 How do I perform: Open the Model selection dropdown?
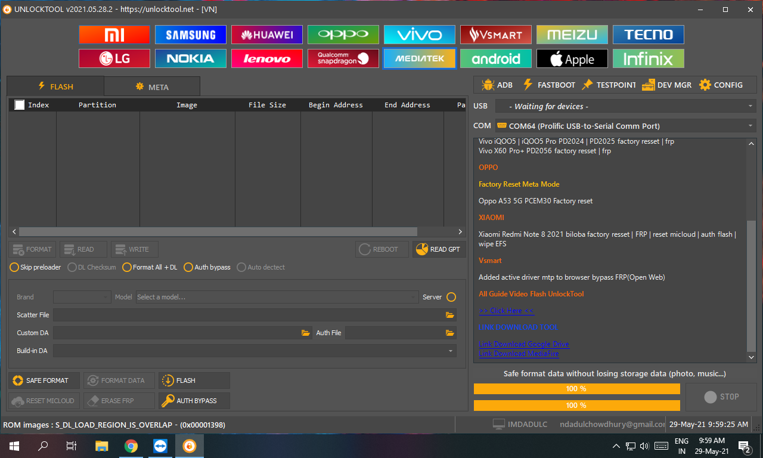tap(277, 297)
